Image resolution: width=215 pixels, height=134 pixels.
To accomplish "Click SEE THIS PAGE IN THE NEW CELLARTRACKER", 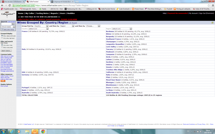I will [39, 17].
